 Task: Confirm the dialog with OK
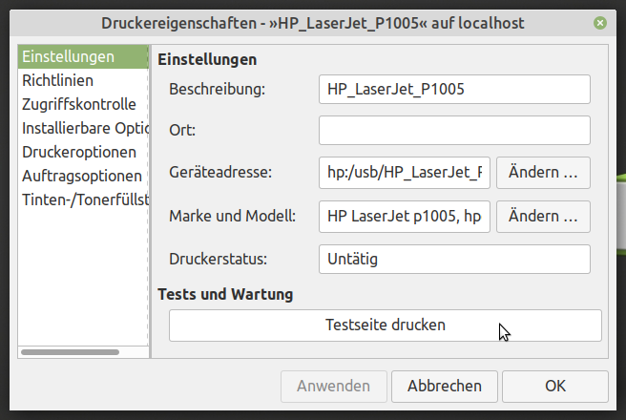[555, 386]
